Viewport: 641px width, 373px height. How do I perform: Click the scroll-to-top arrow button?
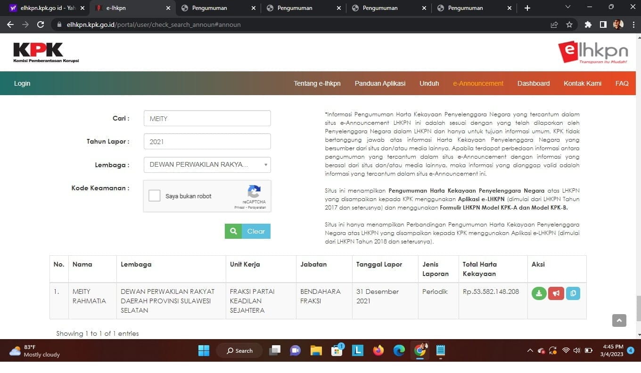click(x=619, y=320)
